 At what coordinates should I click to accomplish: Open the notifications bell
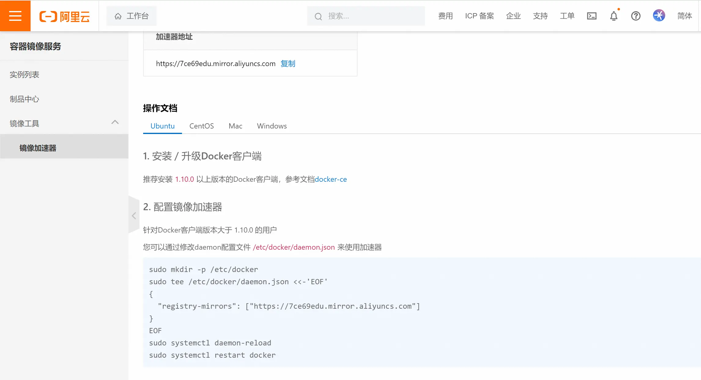pyautogui.click(x=614, y=16)
